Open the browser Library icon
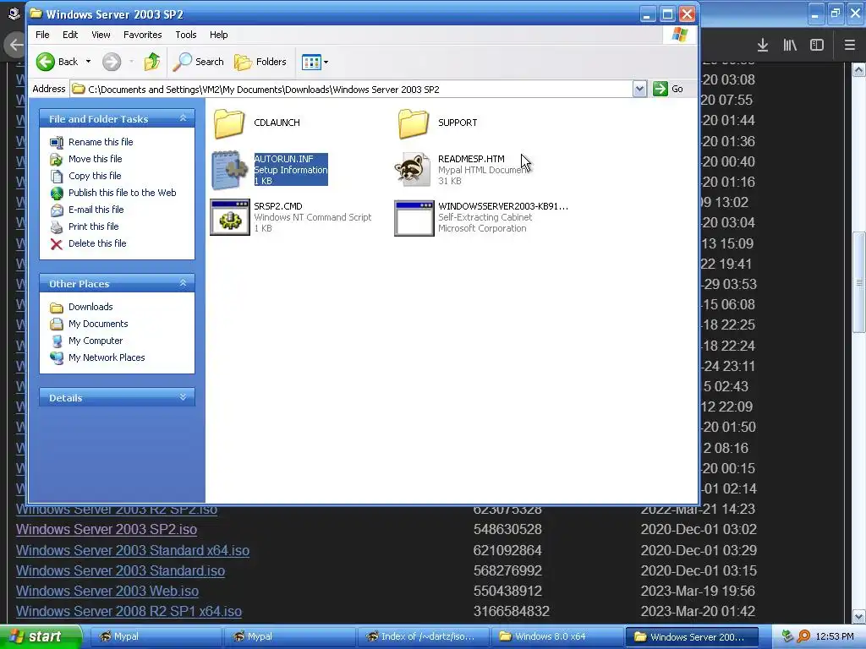866x649 pixels. (x=790, y=46)
